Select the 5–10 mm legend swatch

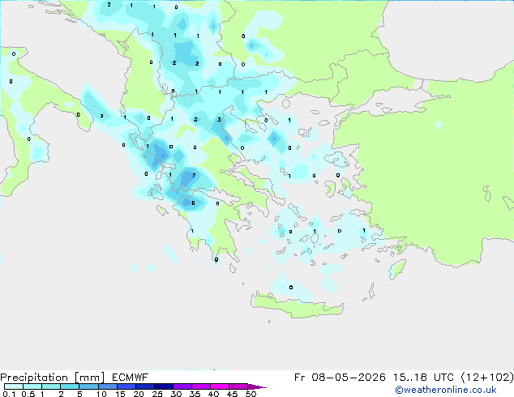tap(89, 386)
